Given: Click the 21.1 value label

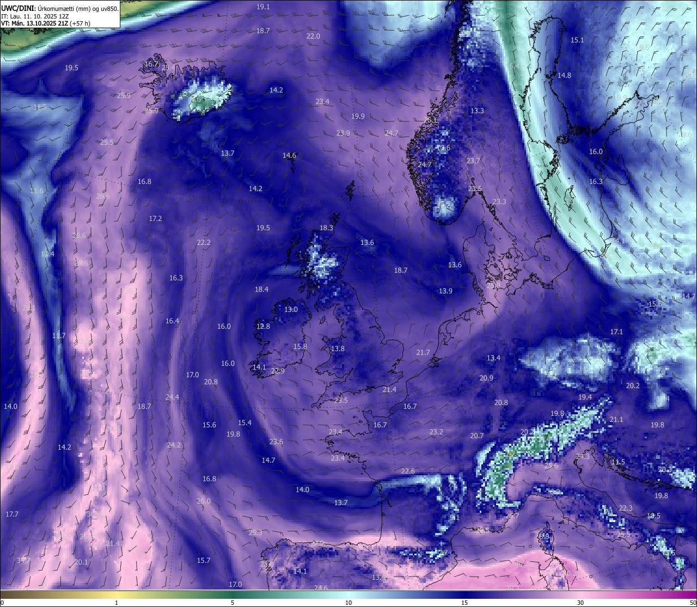Looking at the screenshot, I should pyautogui.click(x=616, y=419).
